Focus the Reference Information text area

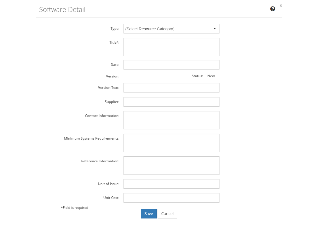171,166
